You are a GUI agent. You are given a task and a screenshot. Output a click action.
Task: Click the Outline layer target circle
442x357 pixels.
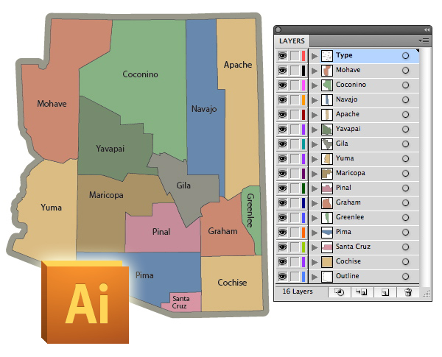[405, 276]
